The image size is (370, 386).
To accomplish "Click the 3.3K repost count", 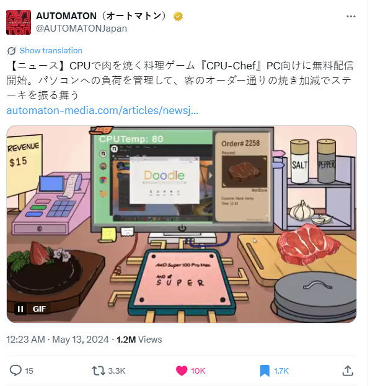I will 117,371.
